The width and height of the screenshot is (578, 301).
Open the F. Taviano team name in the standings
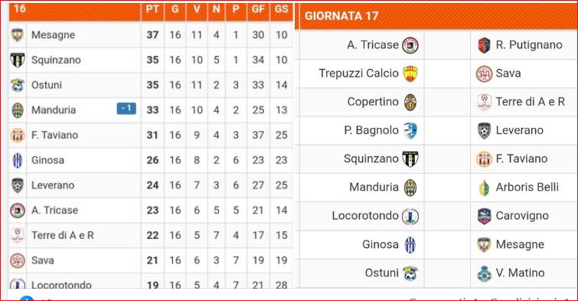[54, 135]
